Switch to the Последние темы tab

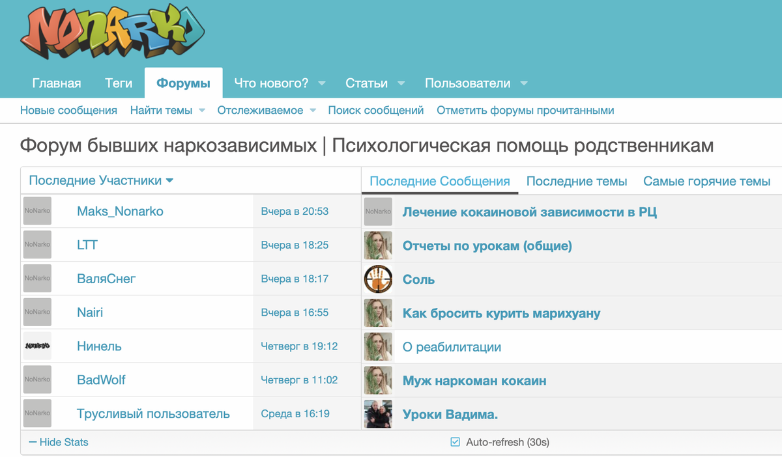click(x=577, y=182)
